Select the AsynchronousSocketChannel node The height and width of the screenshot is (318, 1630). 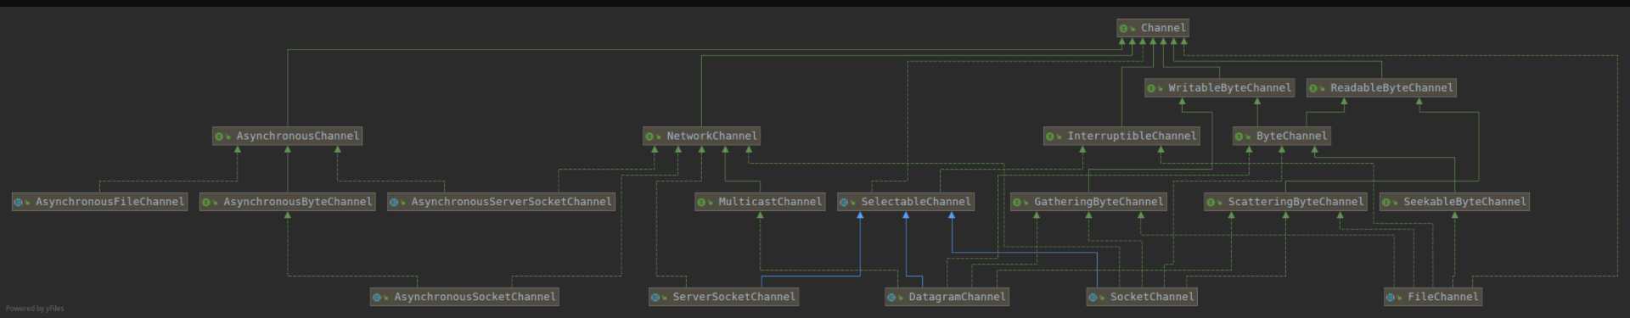(464, 297)
